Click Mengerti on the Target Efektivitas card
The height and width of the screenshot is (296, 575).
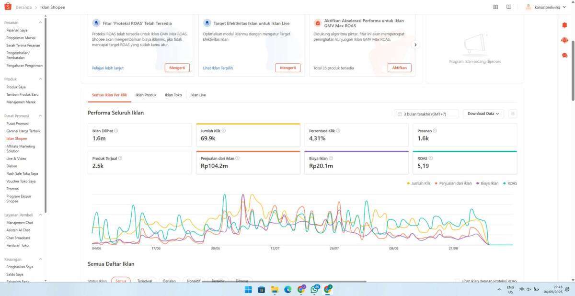click(x=288, y=68)
